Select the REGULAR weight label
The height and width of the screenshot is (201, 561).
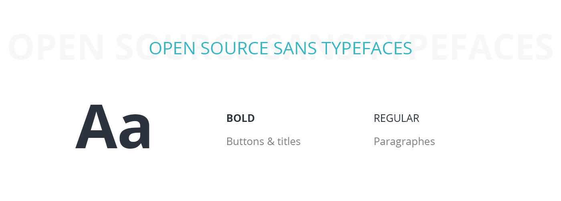click(x=396, y=118)
